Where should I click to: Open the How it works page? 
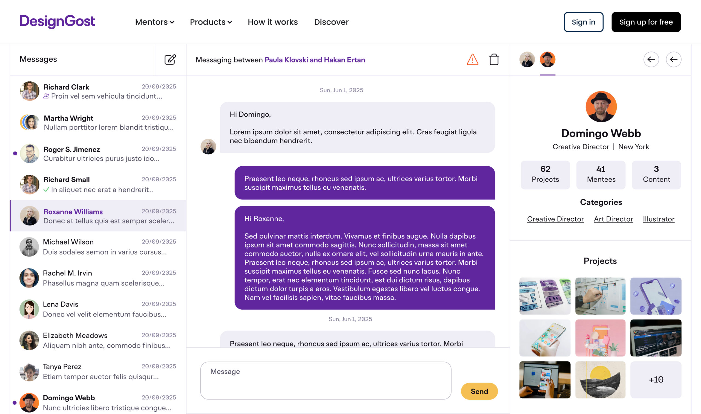pos(272,22)
